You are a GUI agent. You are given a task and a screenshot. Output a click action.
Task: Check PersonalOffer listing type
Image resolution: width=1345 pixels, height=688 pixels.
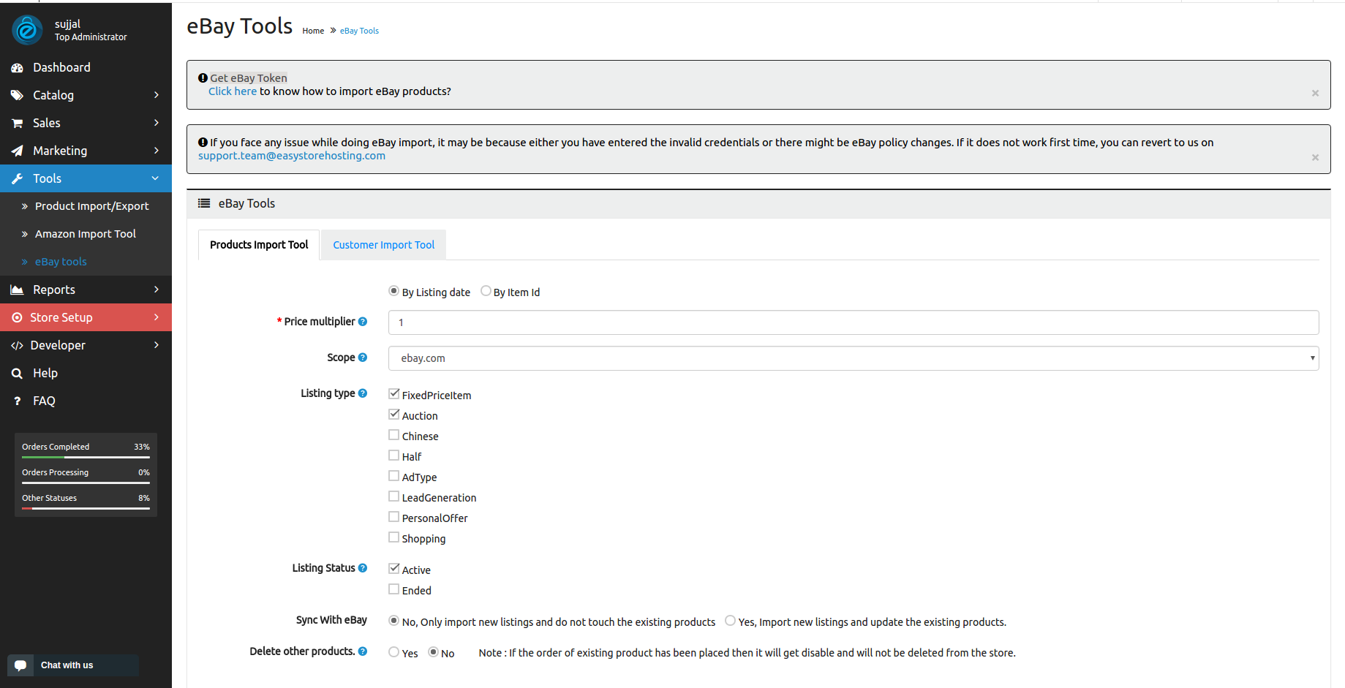coord(394,517)
